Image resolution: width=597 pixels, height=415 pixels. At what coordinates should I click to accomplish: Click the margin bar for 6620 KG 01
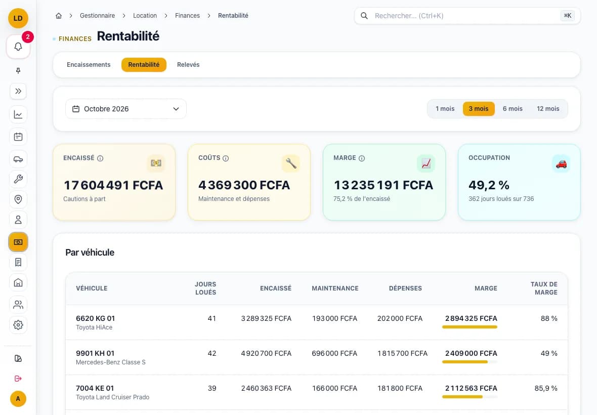tap(470, 327)
